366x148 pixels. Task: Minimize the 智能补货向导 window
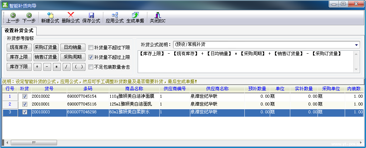(x=334, y=4)
